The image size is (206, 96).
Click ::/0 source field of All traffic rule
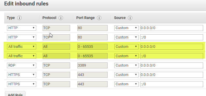172,56
